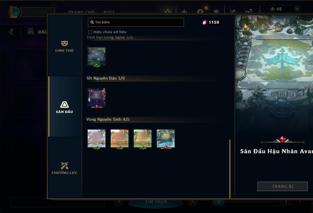The height and width of the screenshot is (213, 313).
Task: Click the add currency plus icon
Action: (x=297, y=9)
